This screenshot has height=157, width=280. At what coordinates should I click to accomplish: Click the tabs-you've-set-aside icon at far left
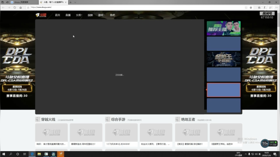(2, 2)
